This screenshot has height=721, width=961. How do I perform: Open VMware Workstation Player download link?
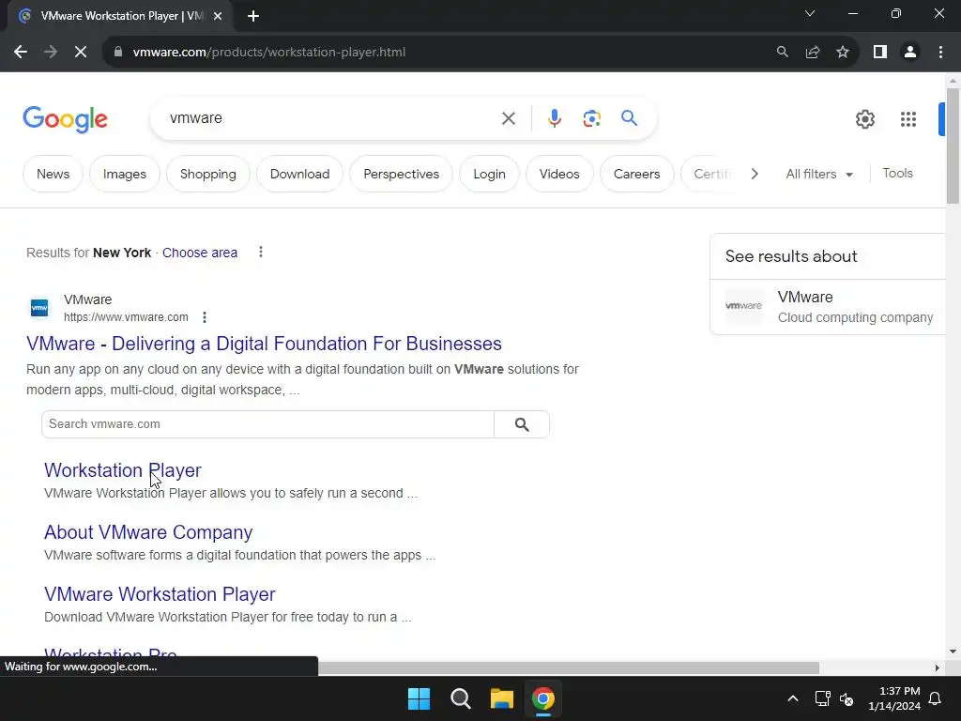pyautogui.click(x=160, y=594)
